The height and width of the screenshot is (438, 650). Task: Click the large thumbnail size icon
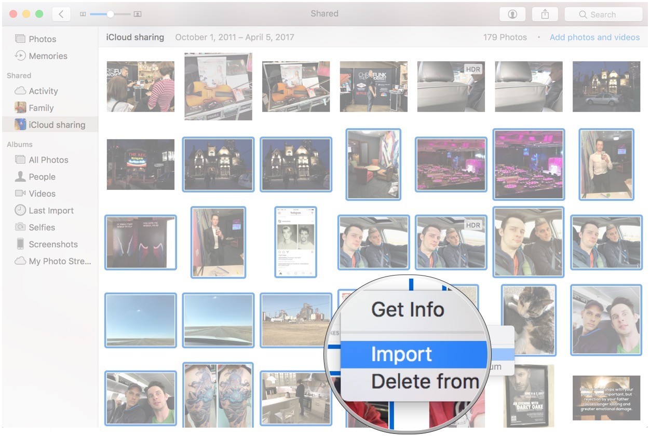click(x=138, y=15)
